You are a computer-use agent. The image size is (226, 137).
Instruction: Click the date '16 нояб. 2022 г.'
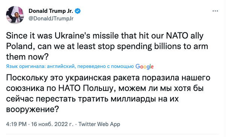(52, 124)
